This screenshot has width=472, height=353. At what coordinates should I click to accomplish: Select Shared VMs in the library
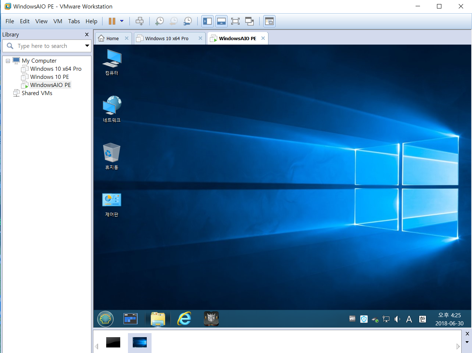pos(37,93)
